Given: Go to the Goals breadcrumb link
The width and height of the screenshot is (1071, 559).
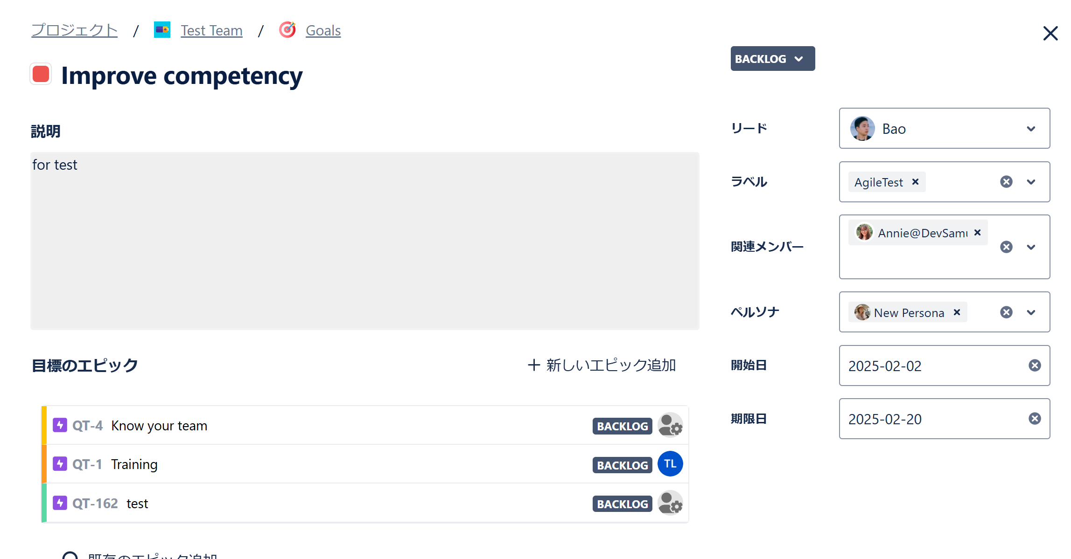Looking at the screenshot, I should 323,31.
